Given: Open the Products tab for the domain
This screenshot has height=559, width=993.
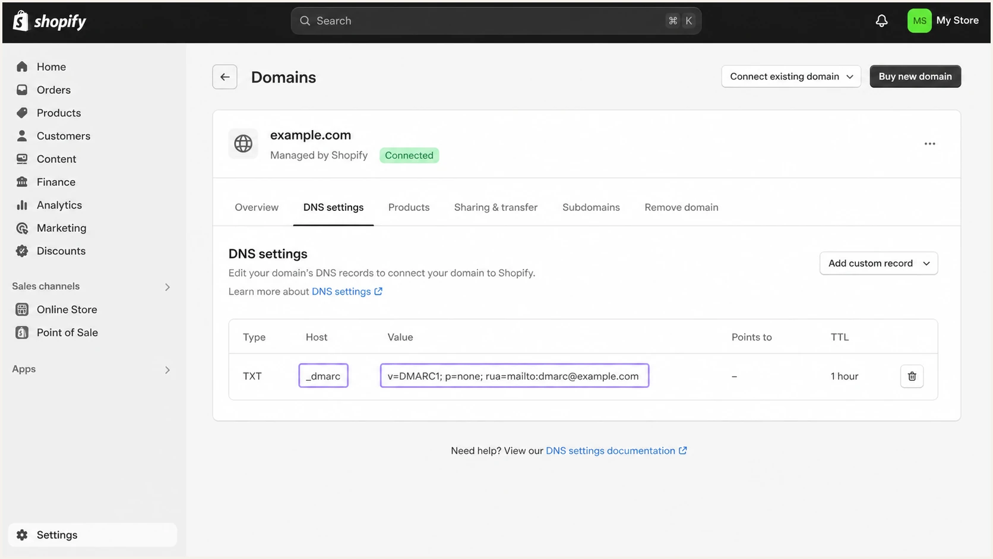Looking at the screenshot, I should [x=409, y=207].
